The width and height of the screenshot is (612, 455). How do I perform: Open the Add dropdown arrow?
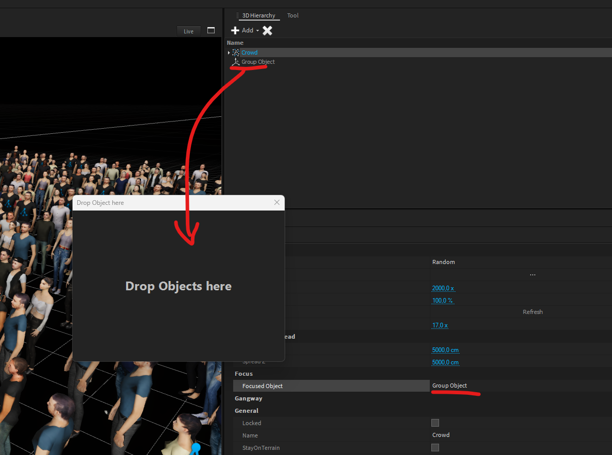[x=257, y=31]
